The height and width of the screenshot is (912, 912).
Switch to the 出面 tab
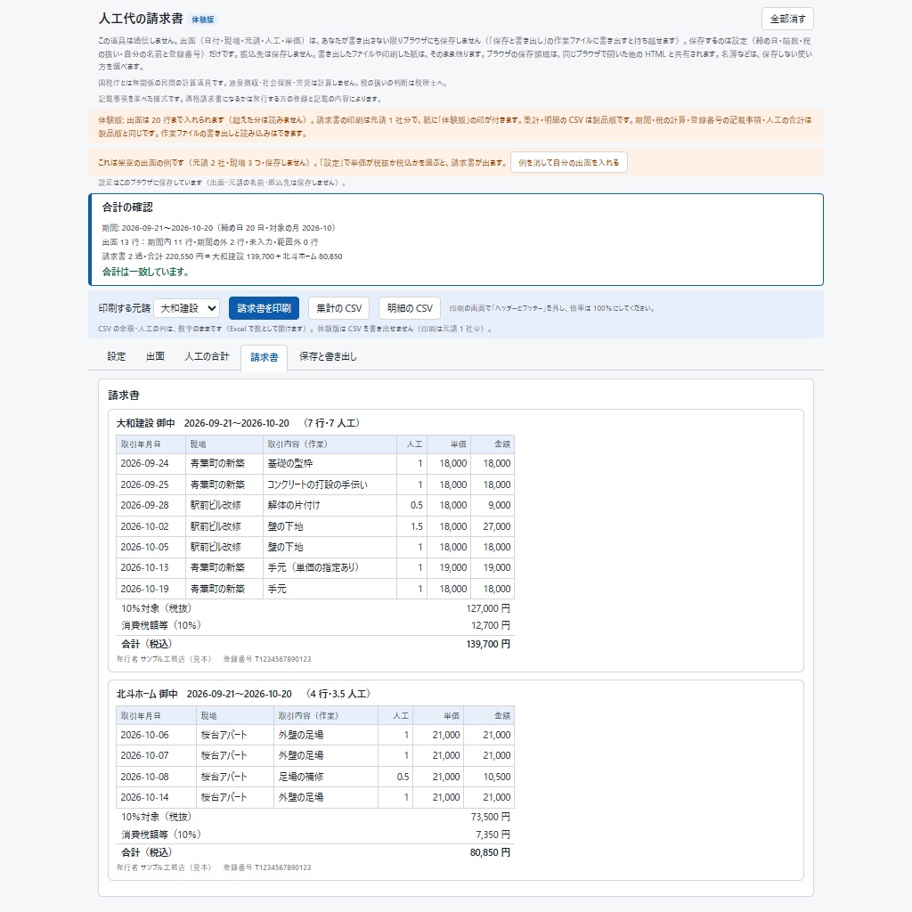155,356
